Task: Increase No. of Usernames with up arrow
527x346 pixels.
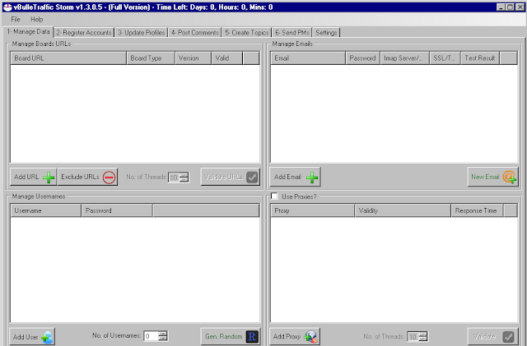Action: pyautogui.click(x=163, y=333)
